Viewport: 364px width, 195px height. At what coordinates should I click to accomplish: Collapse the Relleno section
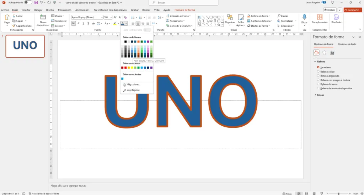tap(320, 62)
